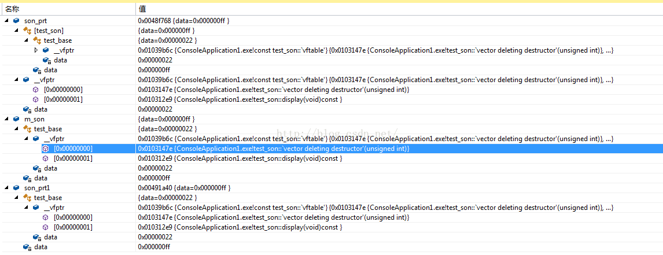Collapse the __vfptr node under son_prt1
The width and height of the screenshot is (663, 255).
[26, 208]
